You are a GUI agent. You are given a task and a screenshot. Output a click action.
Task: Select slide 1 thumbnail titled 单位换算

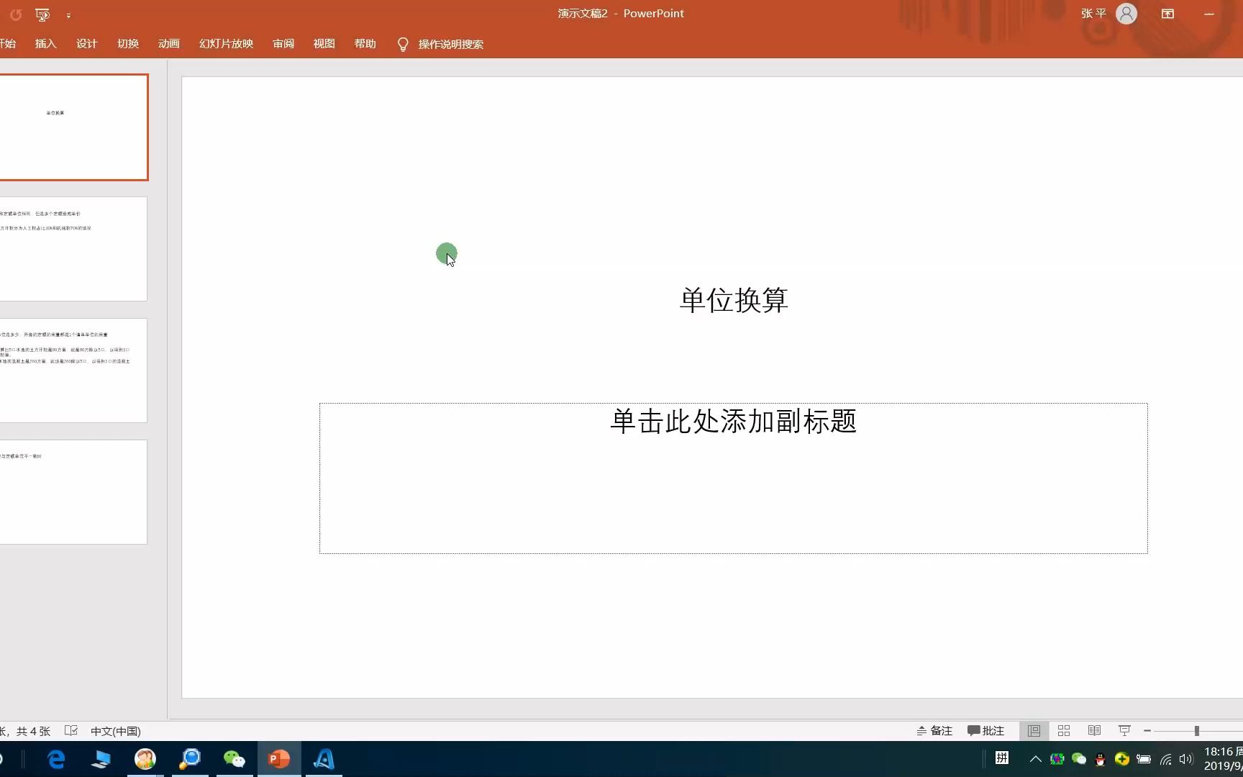pyautogui.click(x=73, y=127)
